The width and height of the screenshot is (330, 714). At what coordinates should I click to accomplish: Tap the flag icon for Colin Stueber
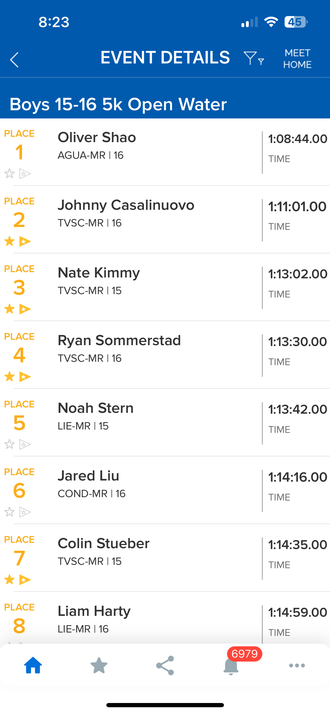[x=25, y=580]
